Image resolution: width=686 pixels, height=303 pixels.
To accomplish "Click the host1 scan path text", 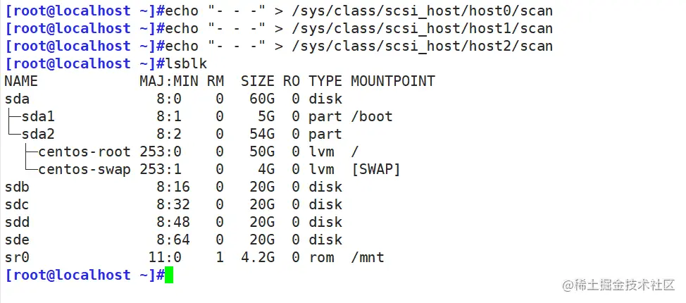I will point(421,28).
